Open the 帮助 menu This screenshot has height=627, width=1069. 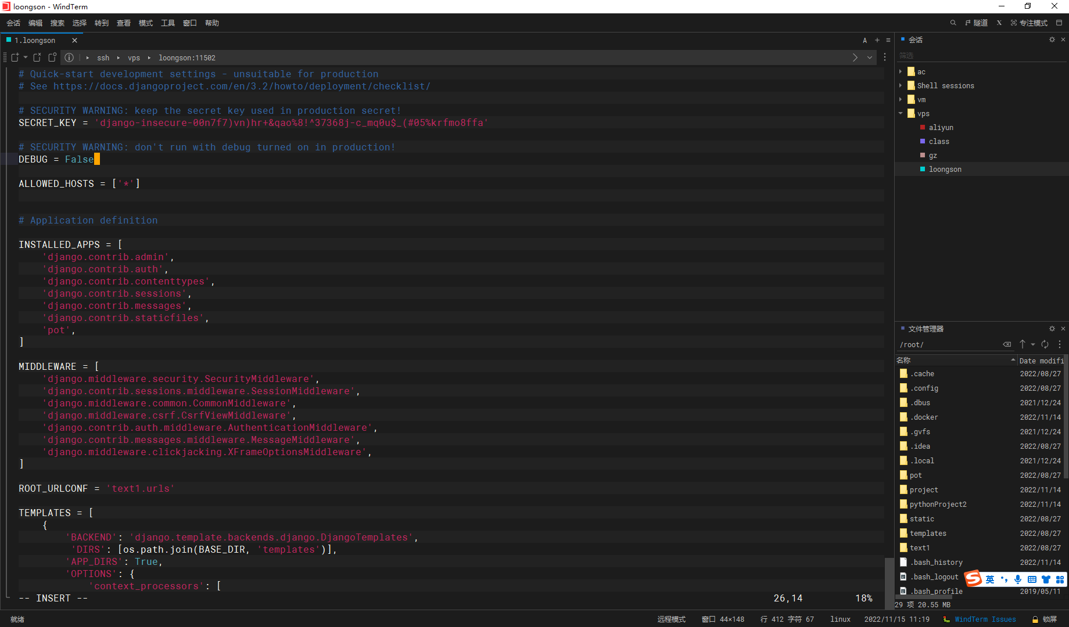(212, 23)
